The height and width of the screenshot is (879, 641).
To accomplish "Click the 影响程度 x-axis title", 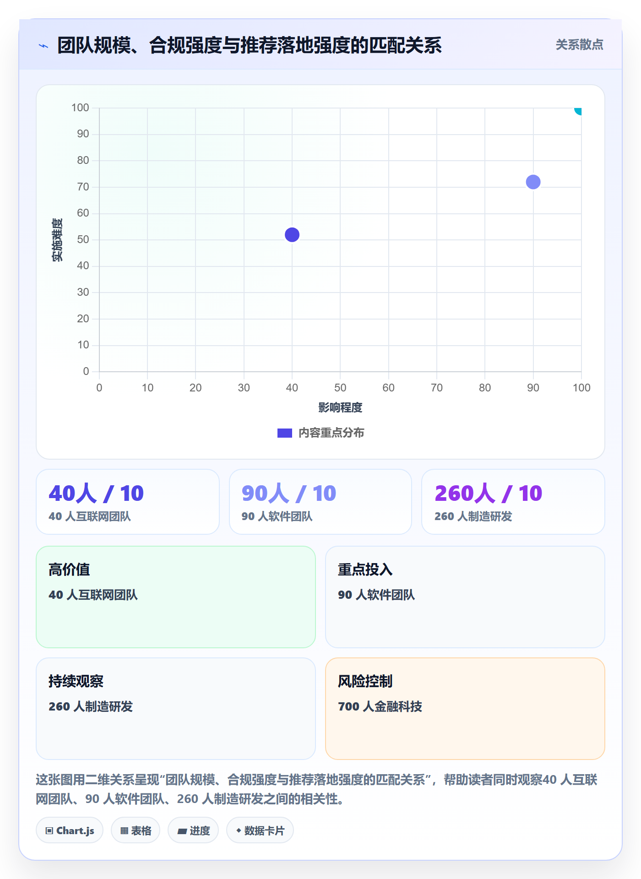I will pyautogui.click(x=340, y=407).
